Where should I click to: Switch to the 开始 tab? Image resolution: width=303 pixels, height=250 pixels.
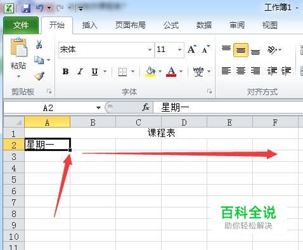tap(57, 25)
